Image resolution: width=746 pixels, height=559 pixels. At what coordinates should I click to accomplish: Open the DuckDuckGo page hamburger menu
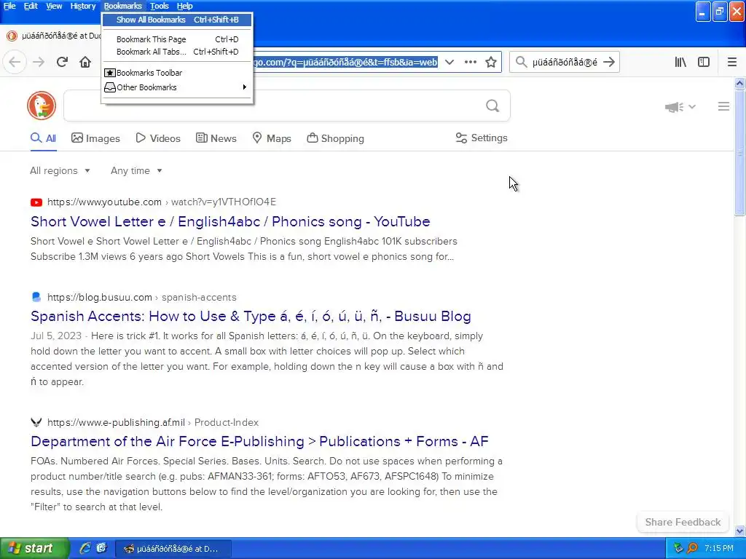723,106
